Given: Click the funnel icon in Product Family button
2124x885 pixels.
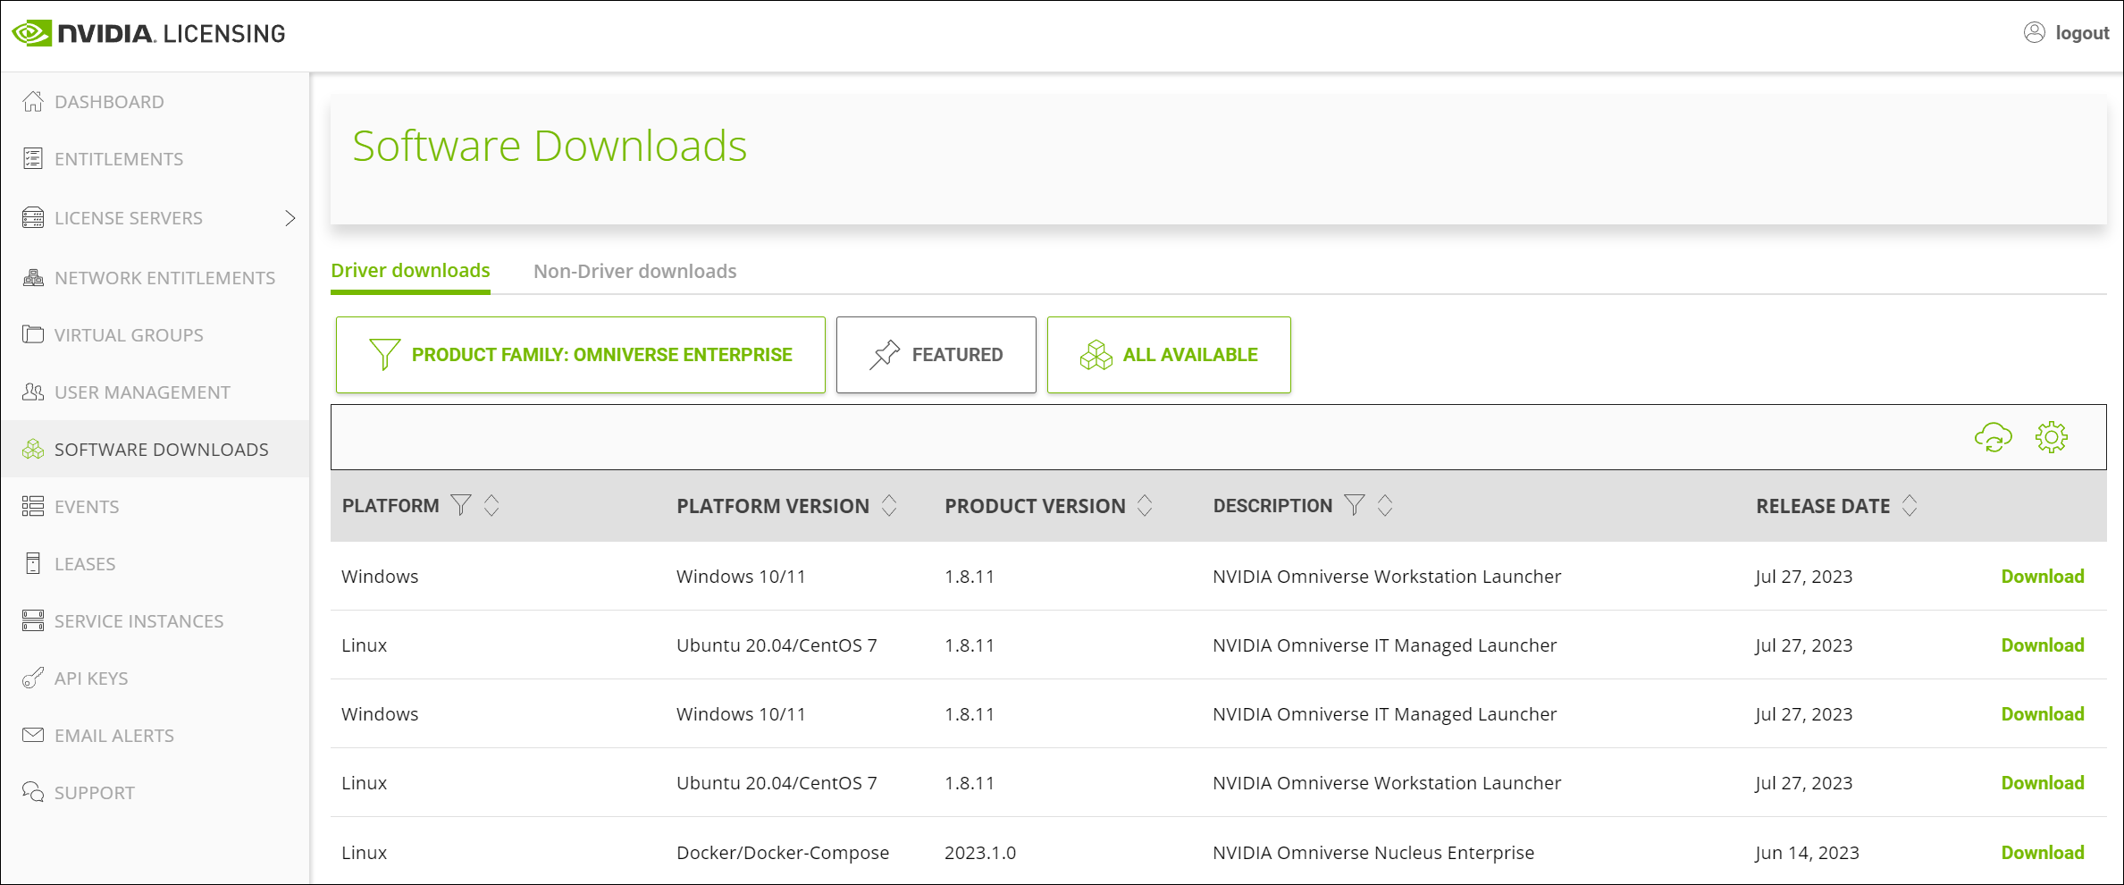Looking at the screenshot, I should coord(384,354).
